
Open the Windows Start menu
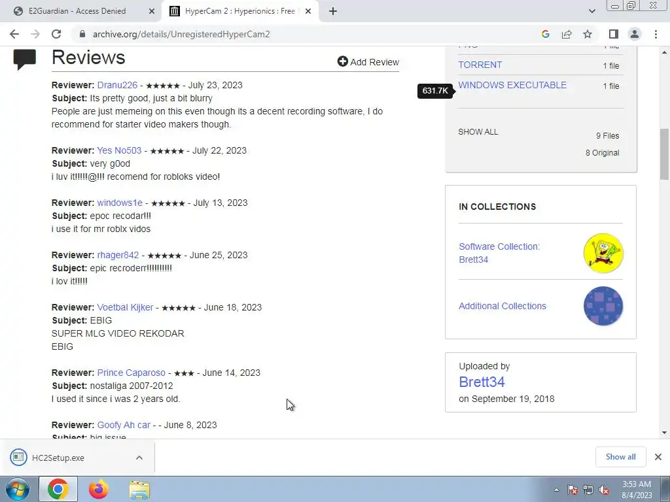16,490
